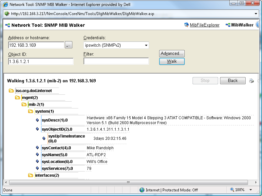Open the Advanced... options button
The height and width of the screenshot is (196, 262).
[172, 53]
